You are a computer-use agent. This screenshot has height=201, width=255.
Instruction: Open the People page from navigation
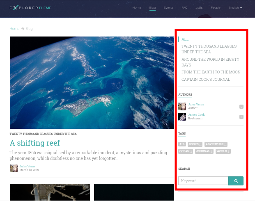[216, 8]
